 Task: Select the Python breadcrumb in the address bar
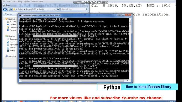[20, 9]
